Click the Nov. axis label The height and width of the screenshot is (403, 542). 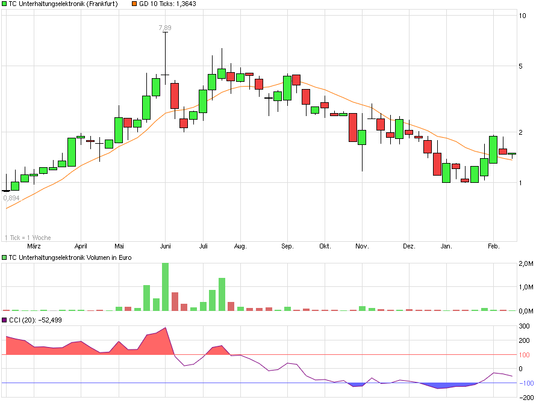point(362,246)
